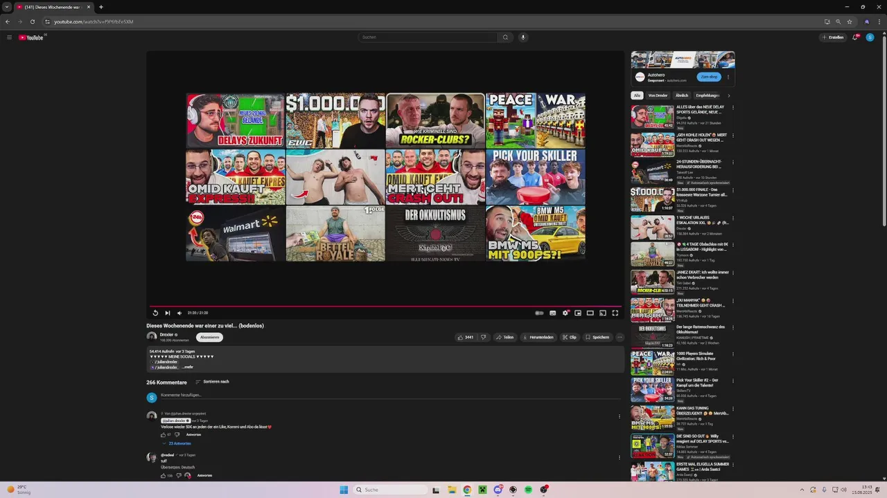The image size is (887, 498).
Task: Open the 'Sortieren nach' comments sort menu
Action: pos(212,382)
